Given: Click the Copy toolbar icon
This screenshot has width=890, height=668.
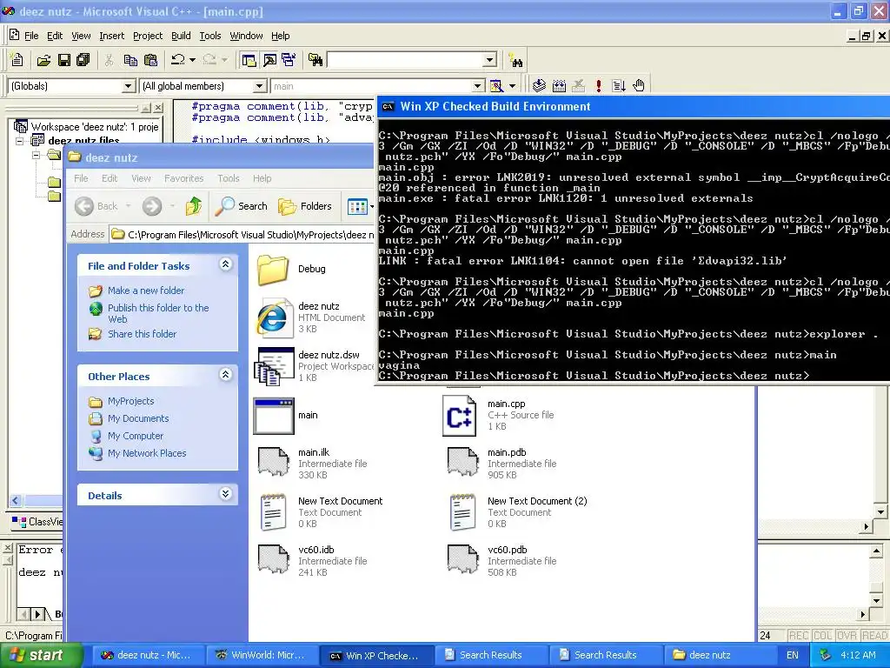Looking at the screenshot, I should coord(130,60).
